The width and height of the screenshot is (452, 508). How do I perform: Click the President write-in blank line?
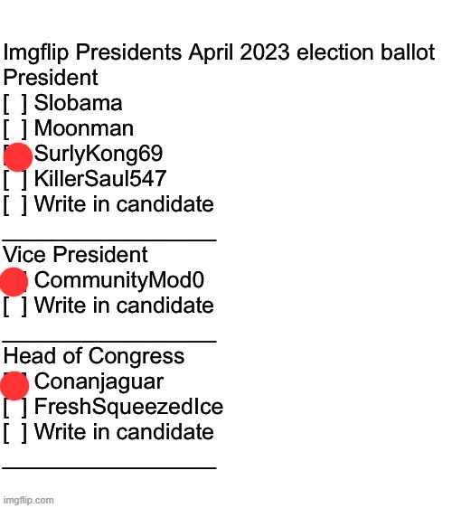109,240
